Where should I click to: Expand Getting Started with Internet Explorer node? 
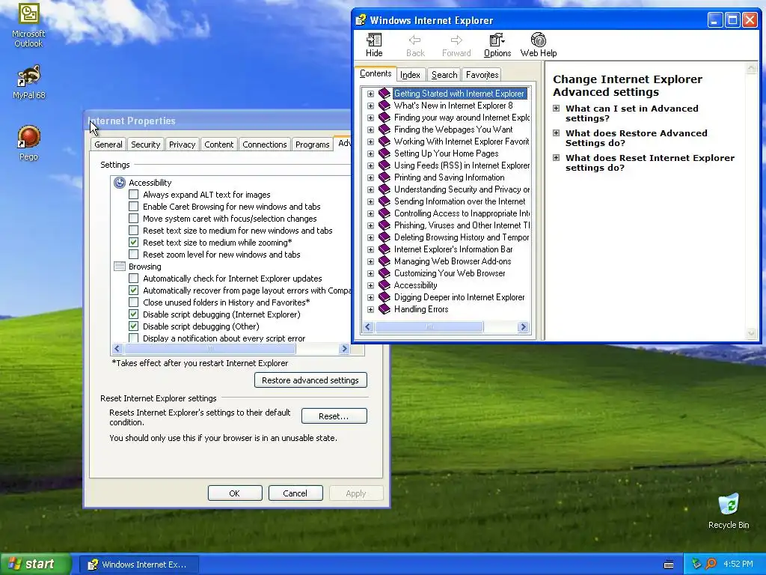370,94
